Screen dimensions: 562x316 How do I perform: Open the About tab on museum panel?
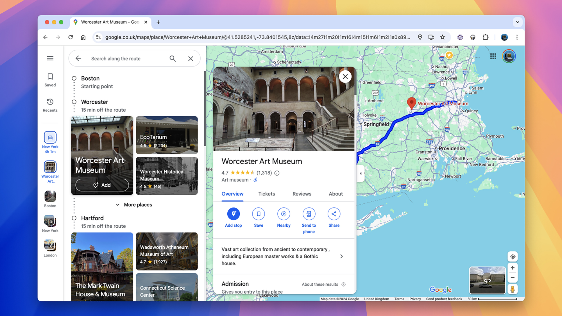(x=336, y=194)
